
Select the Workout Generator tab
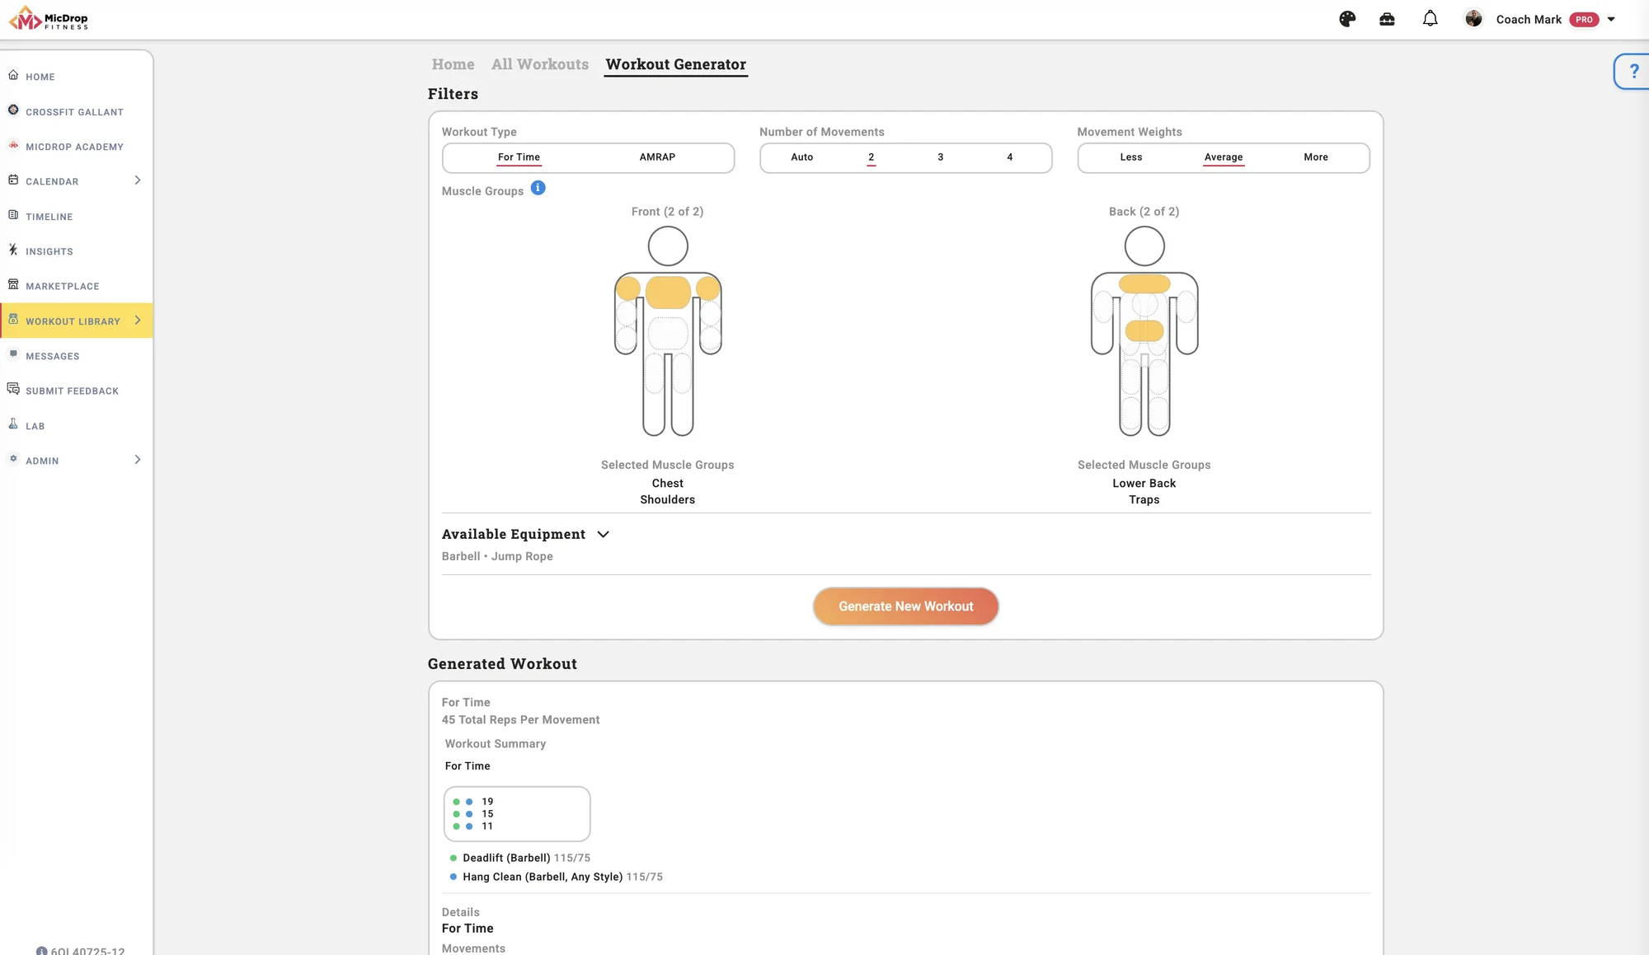point(676,64)
